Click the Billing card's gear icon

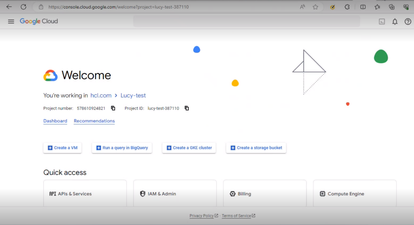233,194
